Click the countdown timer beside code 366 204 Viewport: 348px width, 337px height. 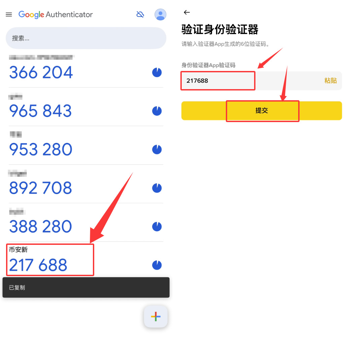point(157,72)
